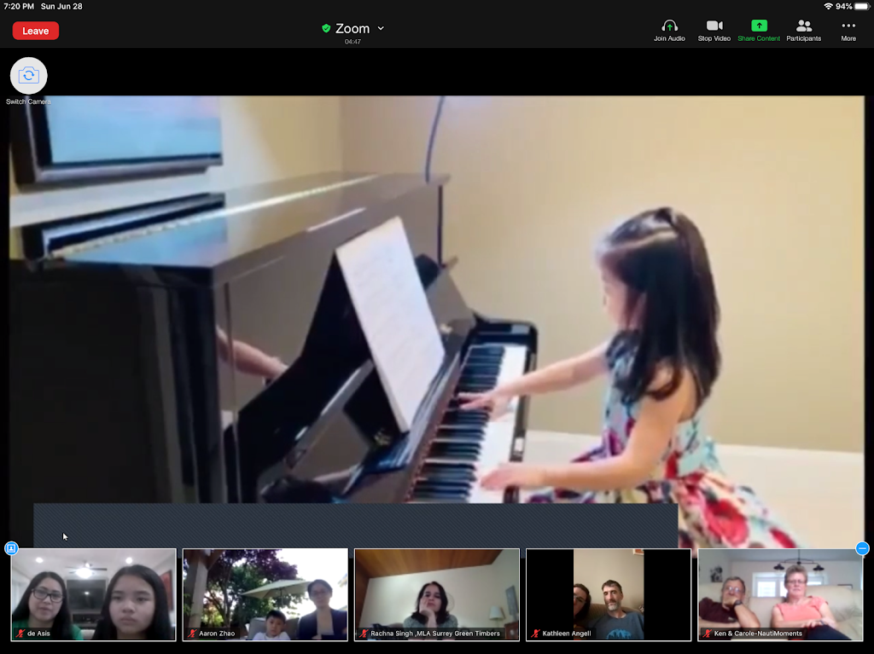Toggle Stop Video camera icon
The height and width of the screenshot is (654, 874).
click(x=714, y=26)
